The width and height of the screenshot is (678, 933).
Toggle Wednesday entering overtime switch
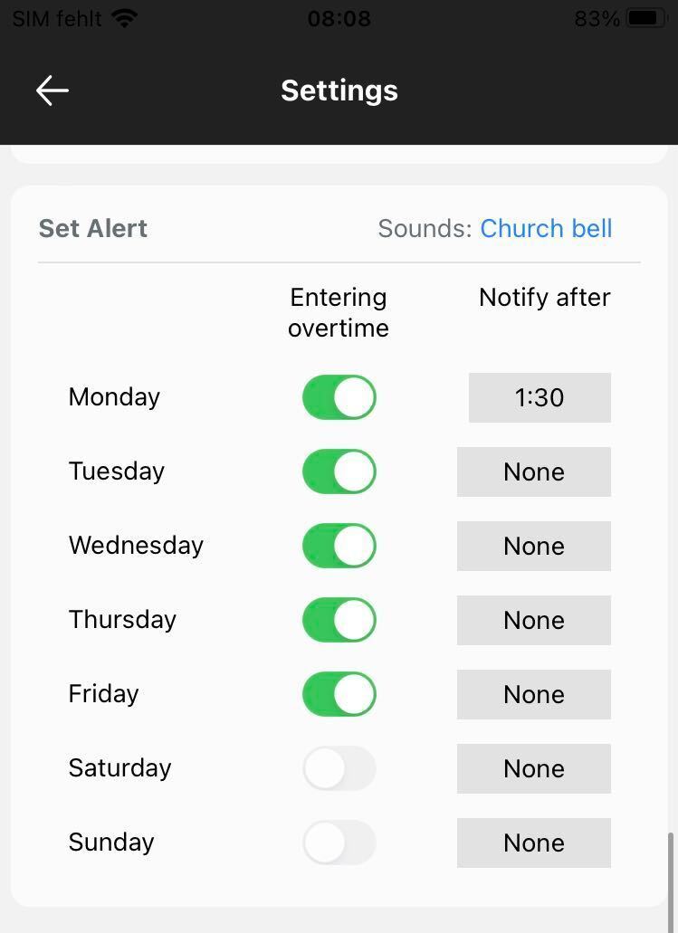click(x=339, y=546)
